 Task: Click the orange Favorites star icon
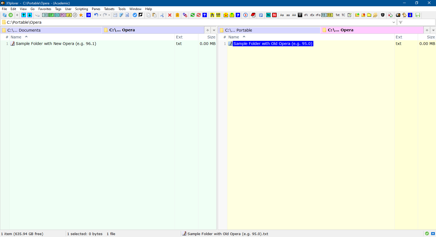(81, 15)
